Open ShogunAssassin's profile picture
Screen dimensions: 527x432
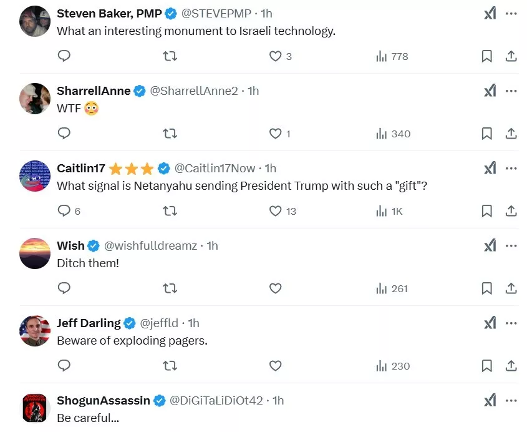(x=35, y=408)
